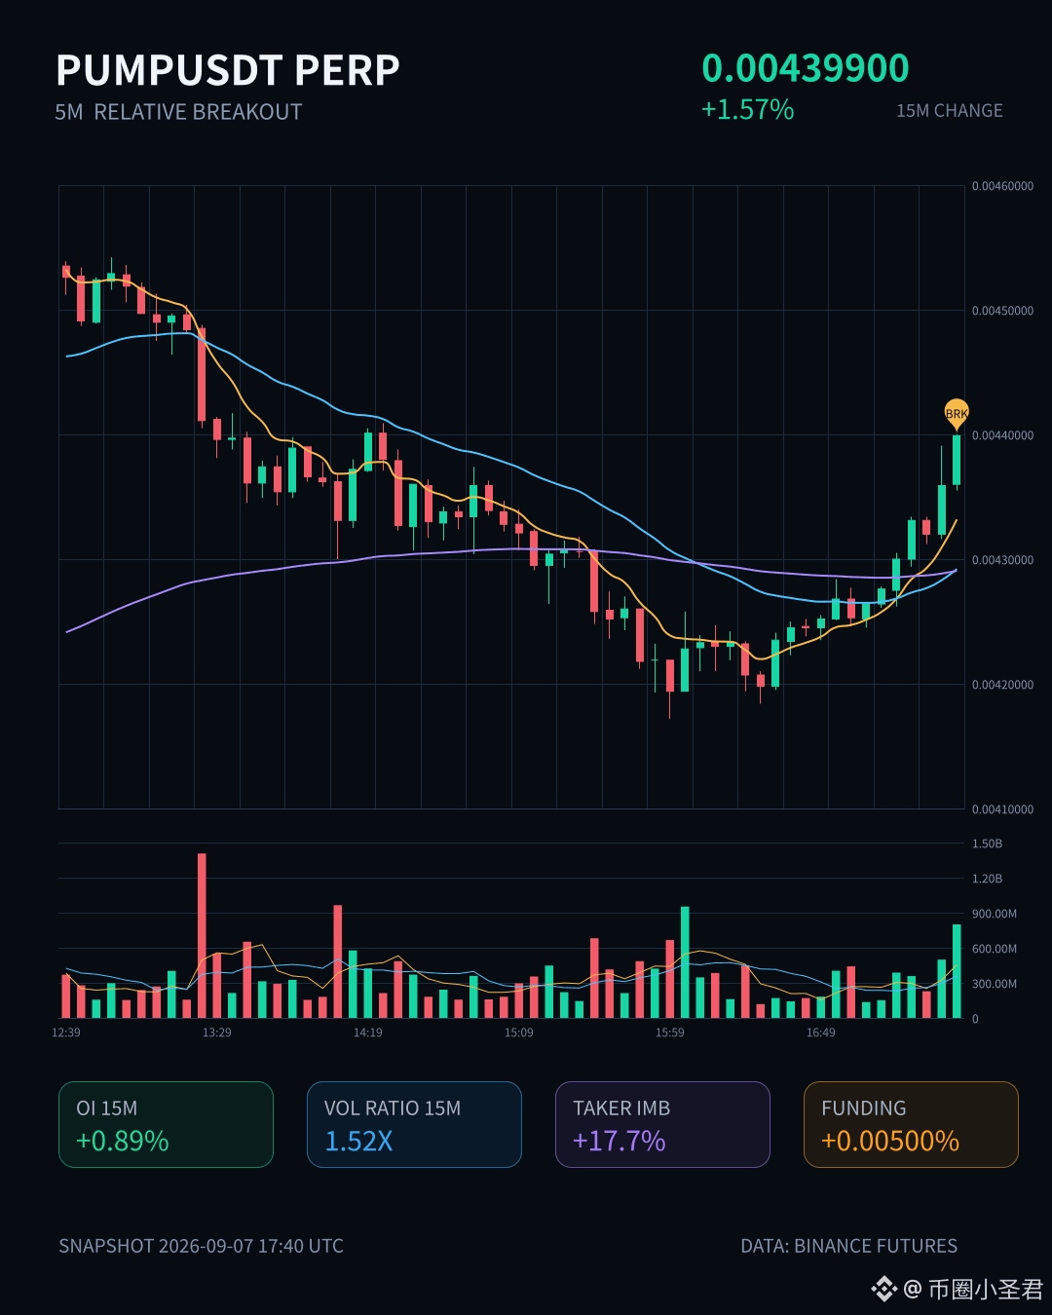Click the PUMPUSDT PERP title
The height and width of the screenshot is (1315, 1052).
228,70
